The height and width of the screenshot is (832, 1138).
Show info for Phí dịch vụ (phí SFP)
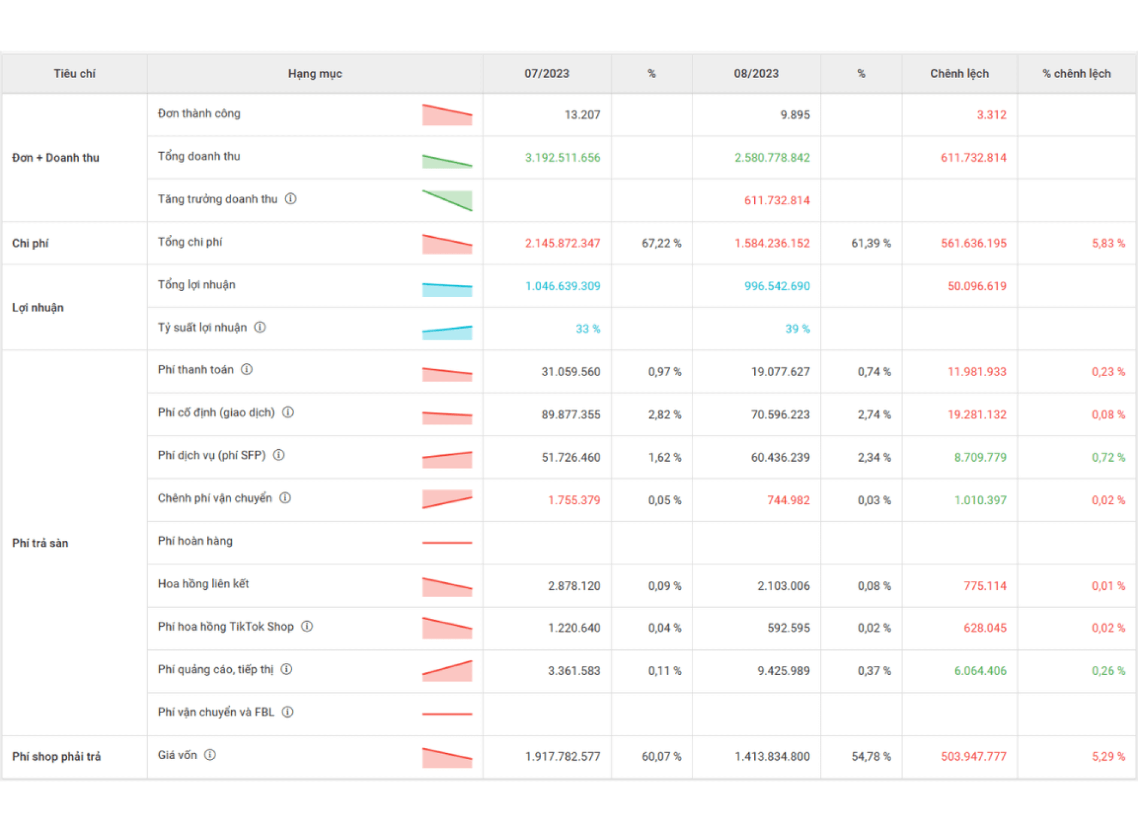(x=279, y=455)
